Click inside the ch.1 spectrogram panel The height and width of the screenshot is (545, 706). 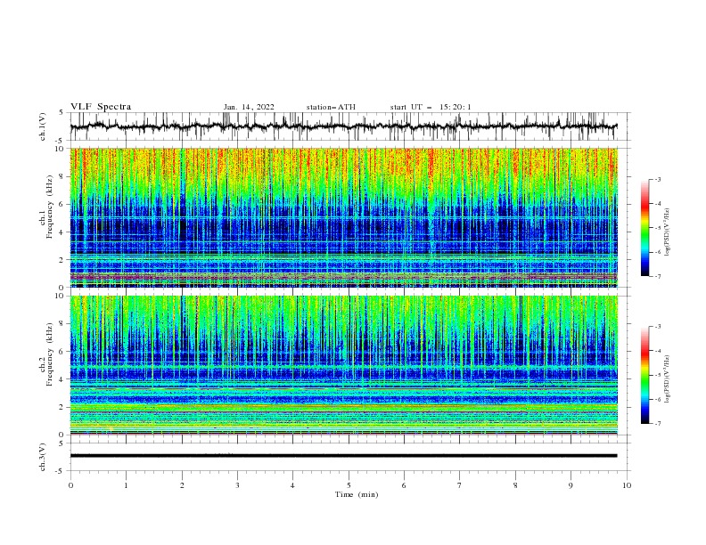(343, 217)
